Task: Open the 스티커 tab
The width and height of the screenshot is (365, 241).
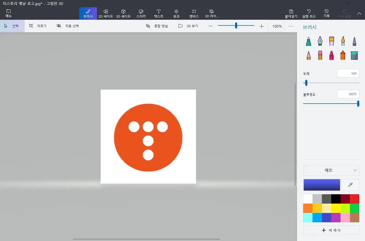Action: tap(141, 13)
